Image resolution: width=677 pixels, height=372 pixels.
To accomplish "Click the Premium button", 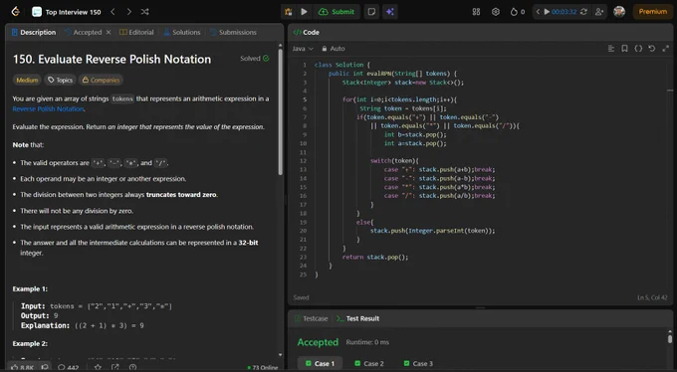I will [653, 12].
